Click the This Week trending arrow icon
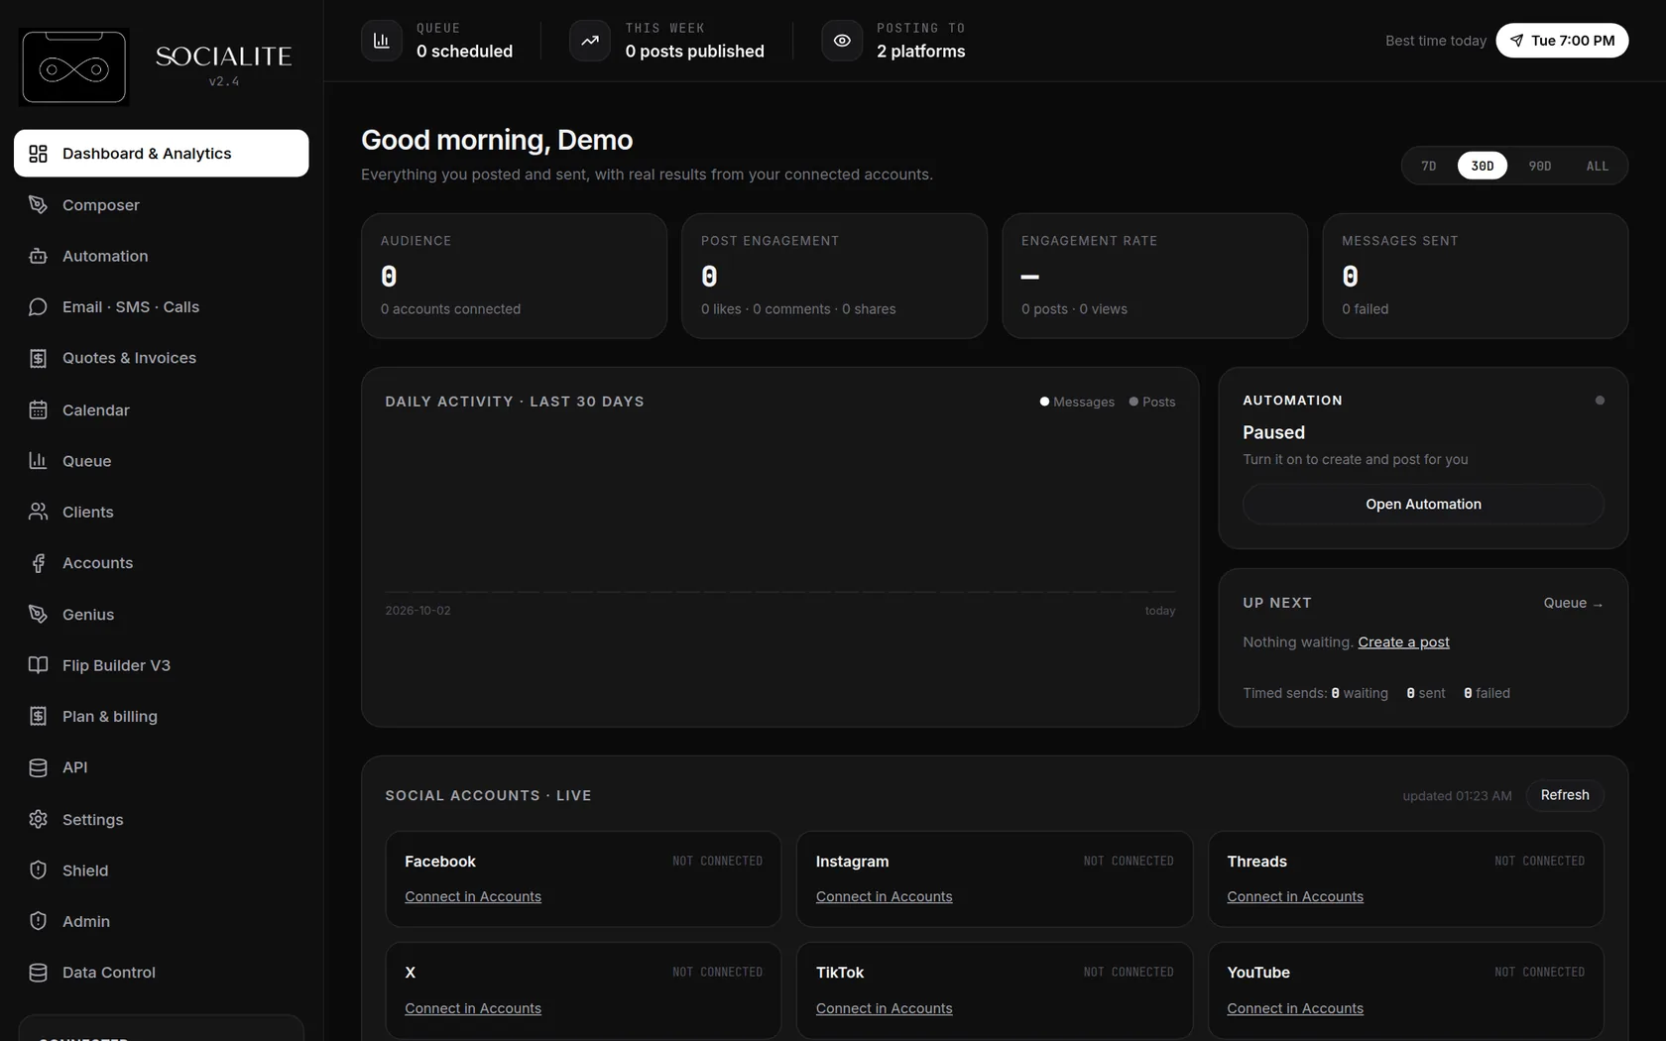Image resolution: width=1666 pixels, height=1041 pixels. pos(590,41)
